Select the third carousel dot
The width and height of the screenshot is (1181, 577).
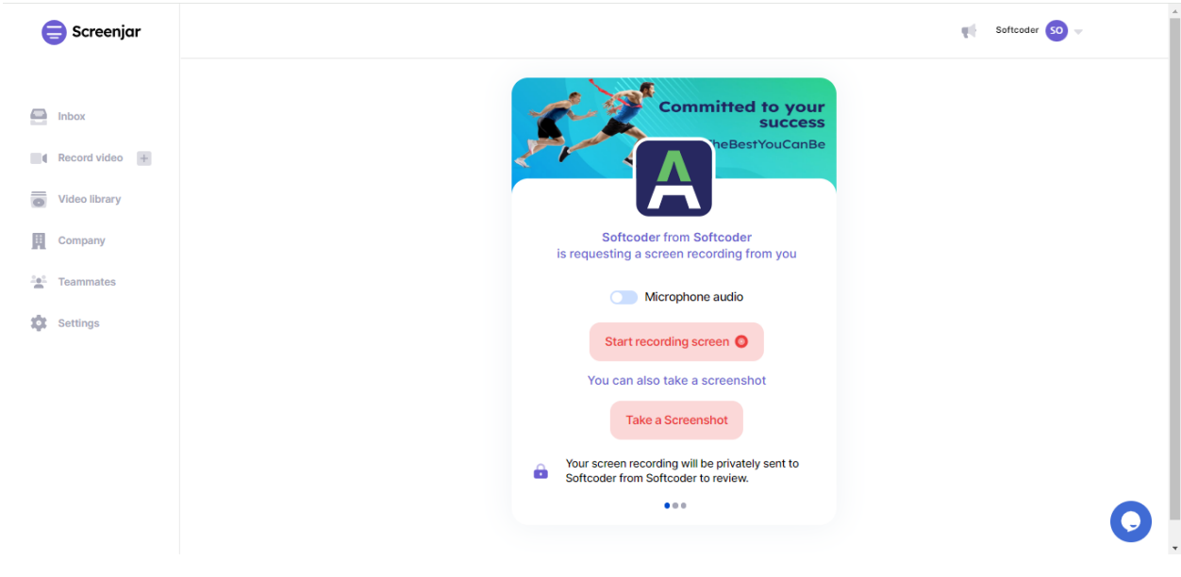[x=683, y=505]
